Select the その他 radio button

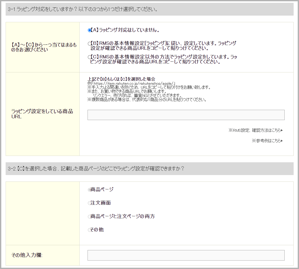click(x=89, y=230)
